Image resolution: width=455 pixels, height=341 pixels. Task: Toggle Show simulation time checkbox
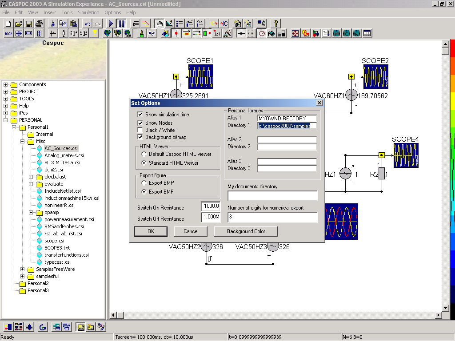pos(140,114)
